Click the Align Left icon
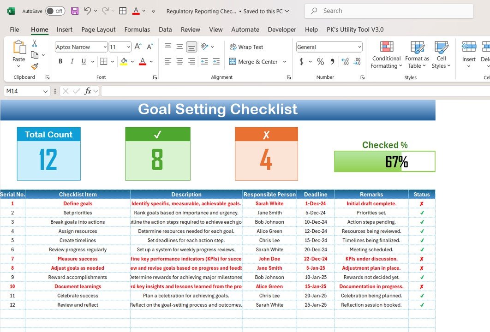This screenshot has height=332, width=490. click(168, 61)
